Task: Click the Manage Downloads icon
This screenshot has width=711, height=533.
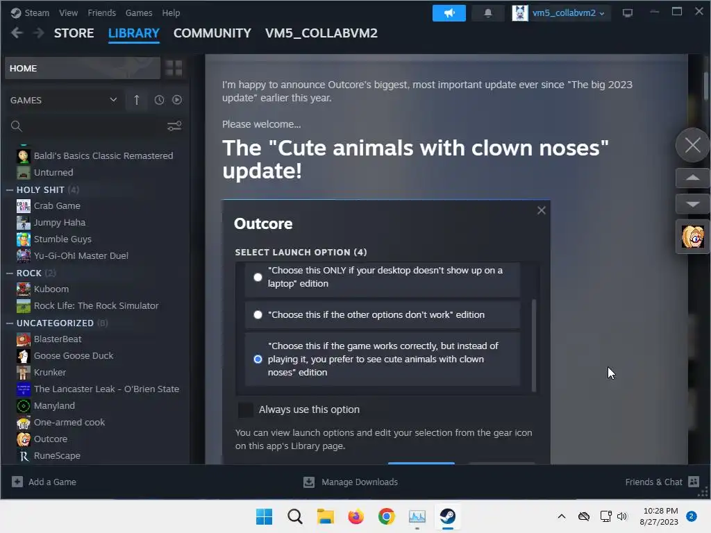Action: tap(309, 482)
